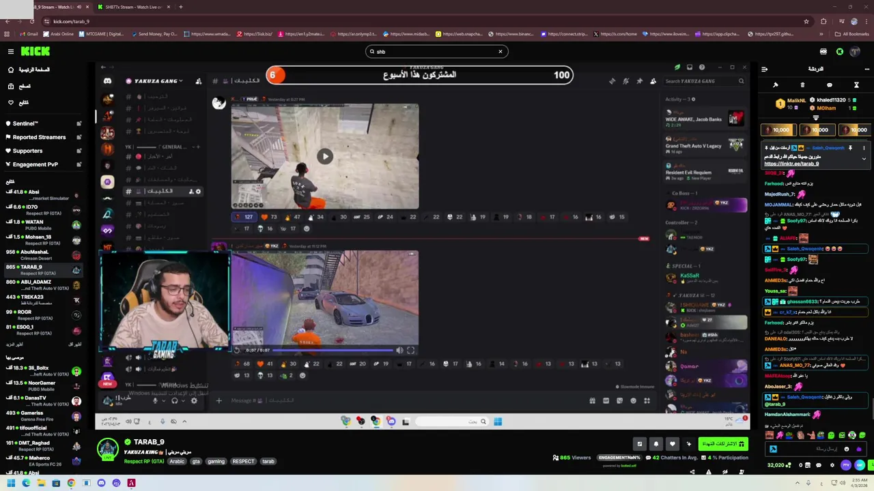Click the green gift subscriptions button

tap(723, 444)
